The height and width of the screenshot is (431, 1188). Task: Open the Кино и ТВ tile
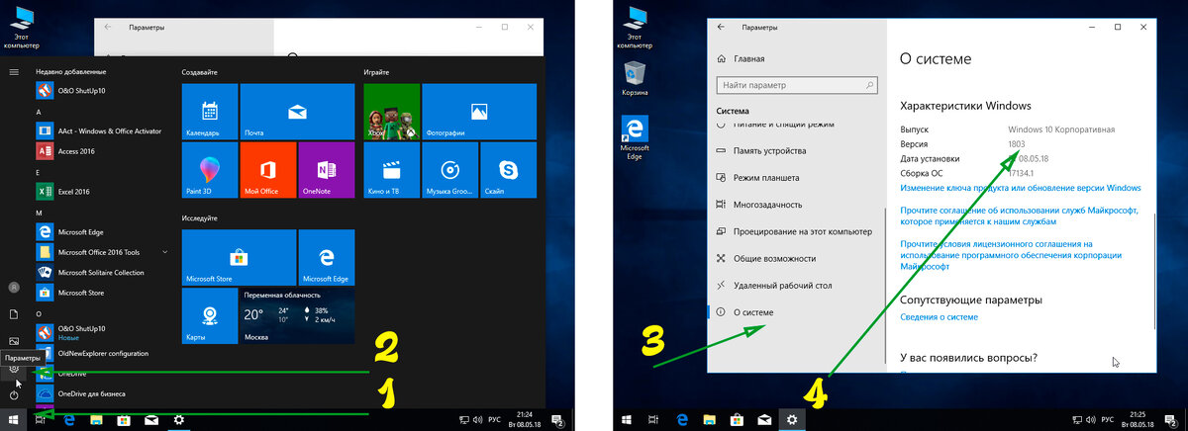click(x=391, y=170)
